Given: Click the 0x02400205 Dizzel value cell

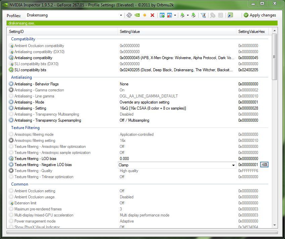Looking at the screenshot, I should click(176, 70).
